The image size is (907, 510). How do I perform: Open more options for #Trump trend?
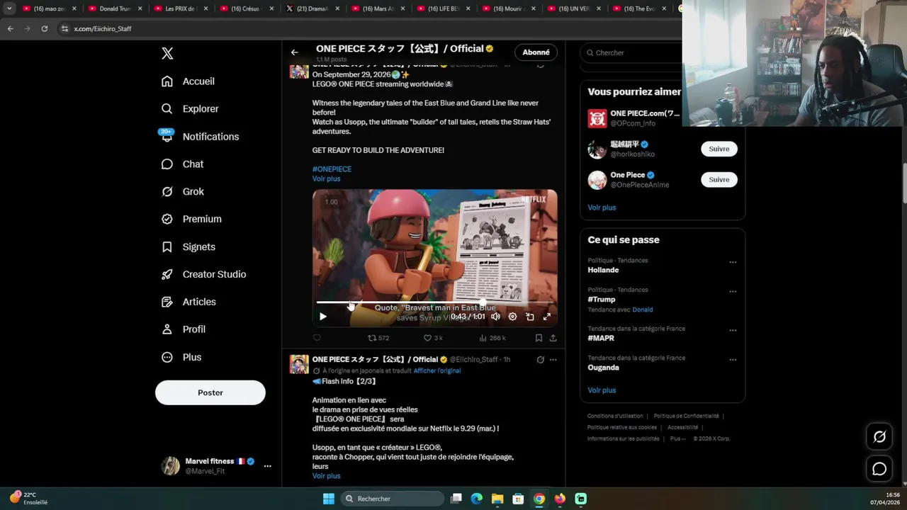click(733, 291)
